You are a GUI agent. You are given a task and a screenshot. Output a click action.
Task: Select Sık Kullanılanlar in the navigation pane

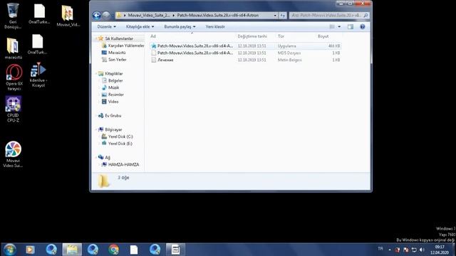click(x=119, y=38)
